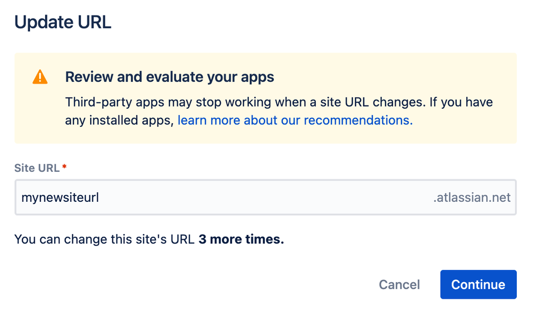
Task: Click the Cancel button
Action: pos(399,284)
